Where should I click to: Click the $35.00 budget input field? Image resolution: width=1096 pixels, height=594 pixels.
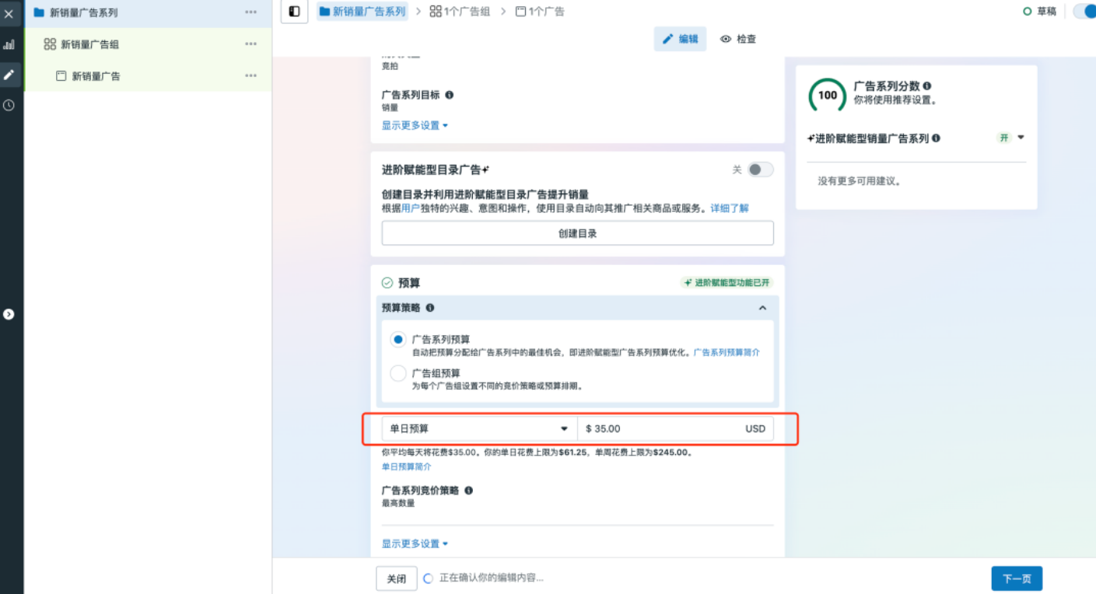[669, 428]
